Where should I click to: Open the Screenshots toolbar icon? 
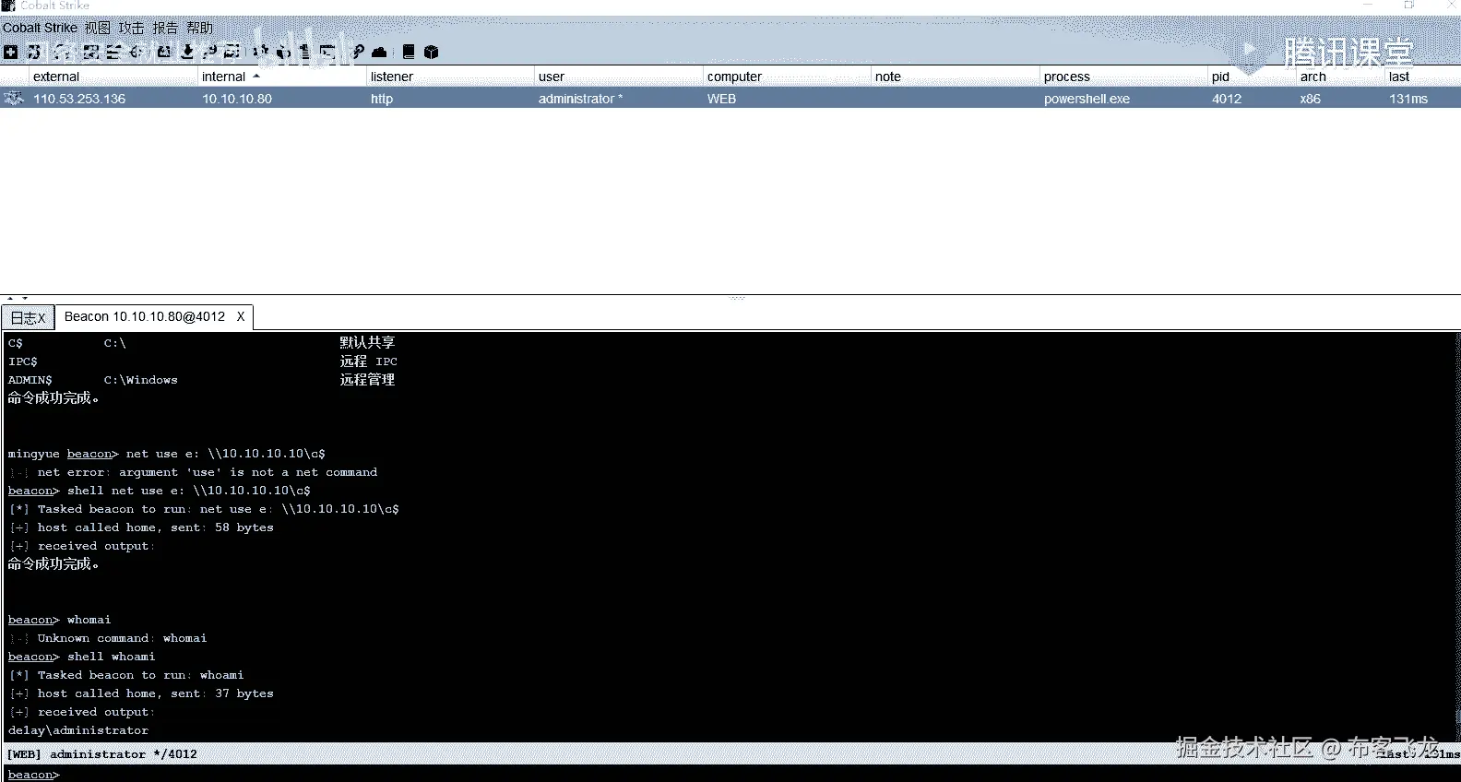(x=232, y=52)
